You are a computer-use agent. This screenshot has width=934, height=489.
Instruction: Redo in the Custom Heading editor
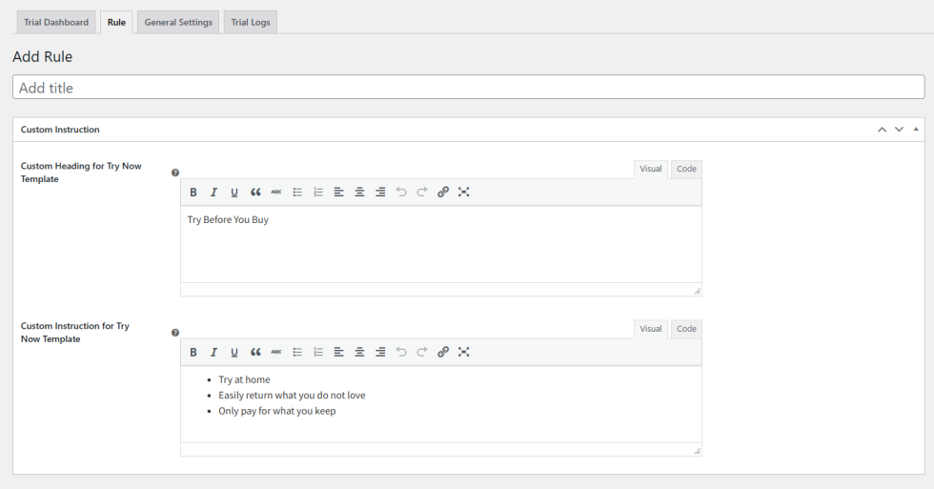tap(421, 192)
